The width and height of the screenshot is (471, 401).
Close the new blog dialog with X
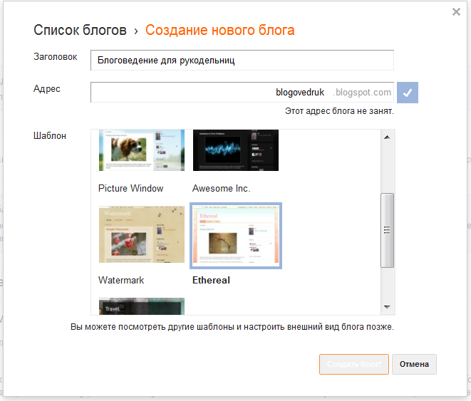(x=456, y=12)
